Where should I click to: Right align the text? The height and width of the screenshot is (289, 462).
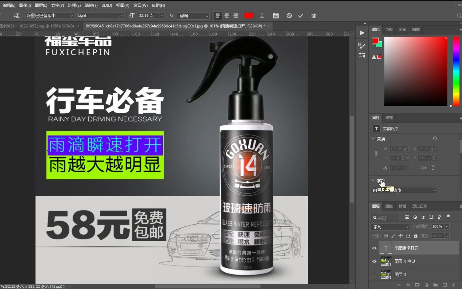[235, 16]
